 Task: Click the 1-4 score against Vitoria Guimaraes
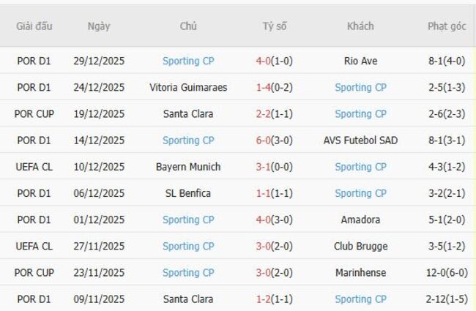coord(264,87)
